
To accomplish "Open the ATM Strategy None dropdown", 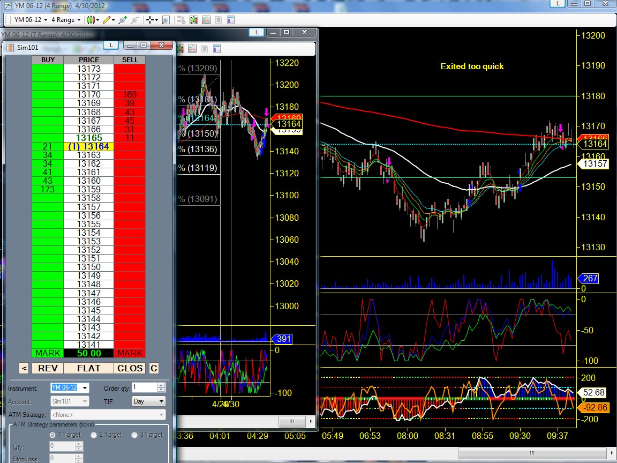I will pos(108,415).
